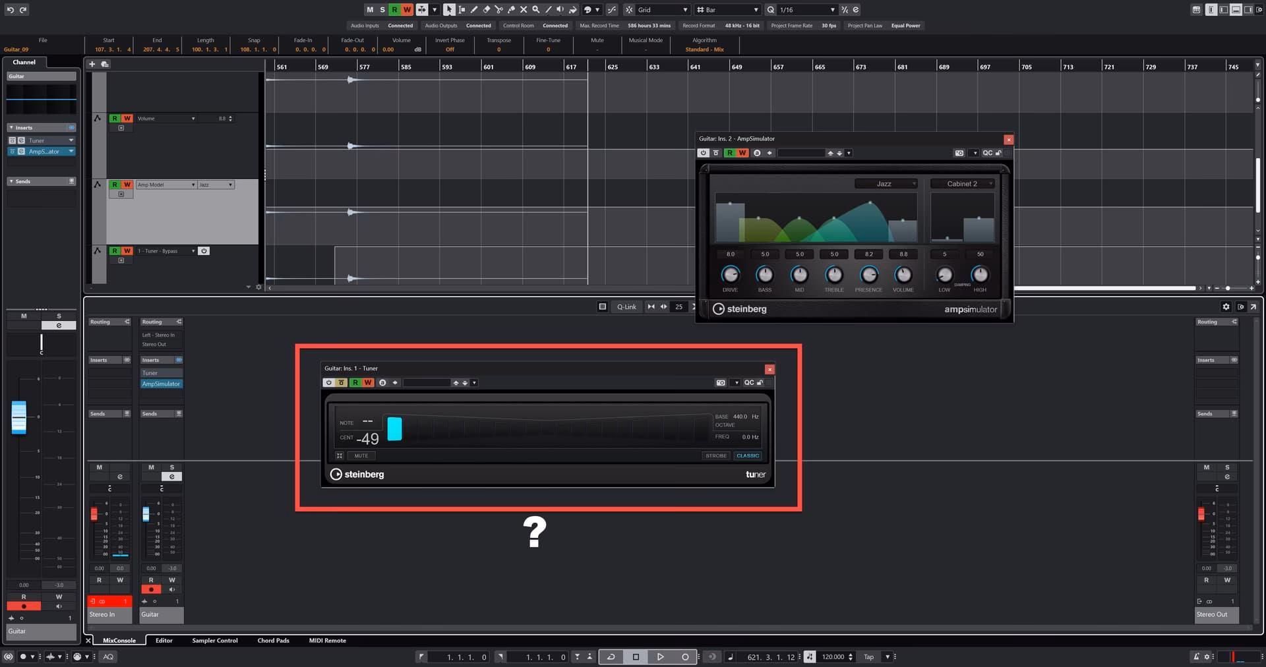Open the Amp Model dropdown set to Jazz

[x=887, y=184]
